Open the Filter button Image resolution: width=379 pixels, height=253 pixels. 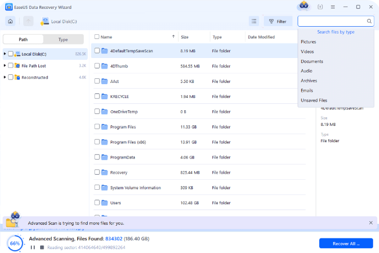click(278, 21)
